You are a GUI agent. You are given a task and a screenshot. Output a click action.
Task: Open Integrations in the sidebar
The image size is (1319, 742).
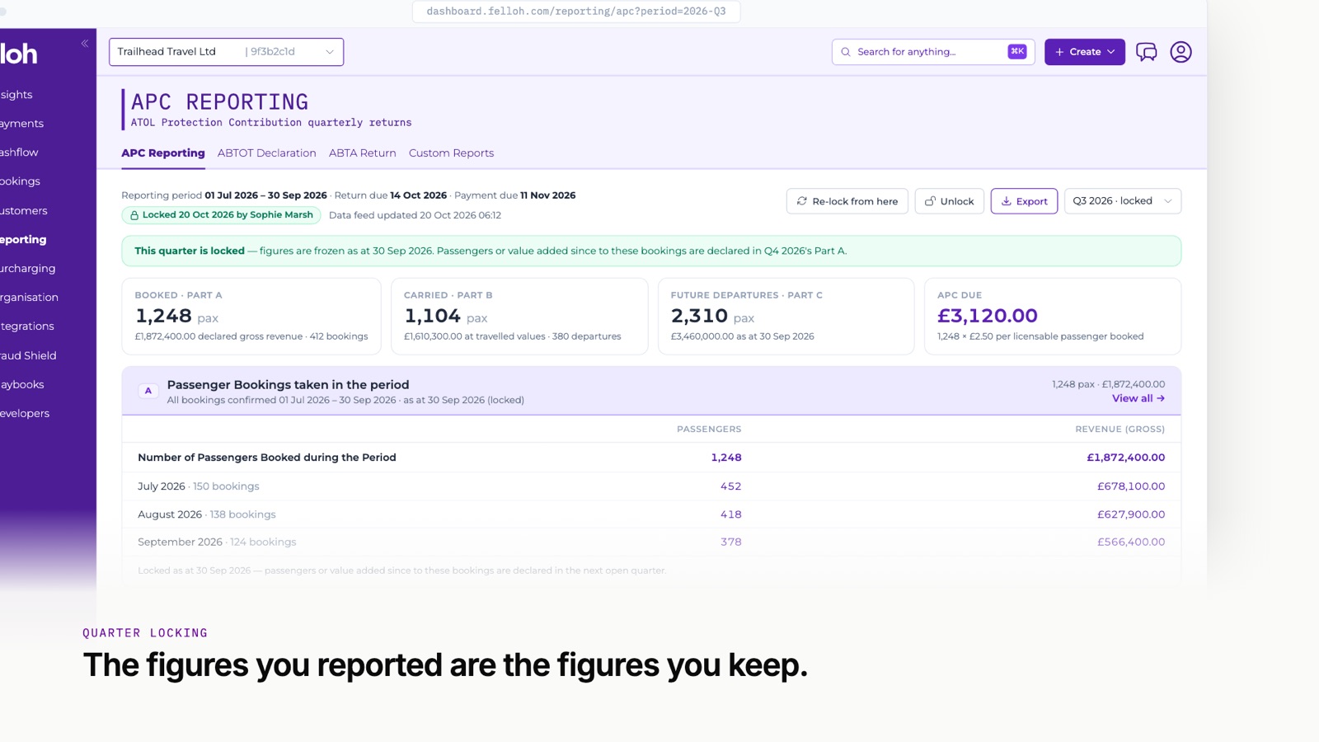pos(27,326)
